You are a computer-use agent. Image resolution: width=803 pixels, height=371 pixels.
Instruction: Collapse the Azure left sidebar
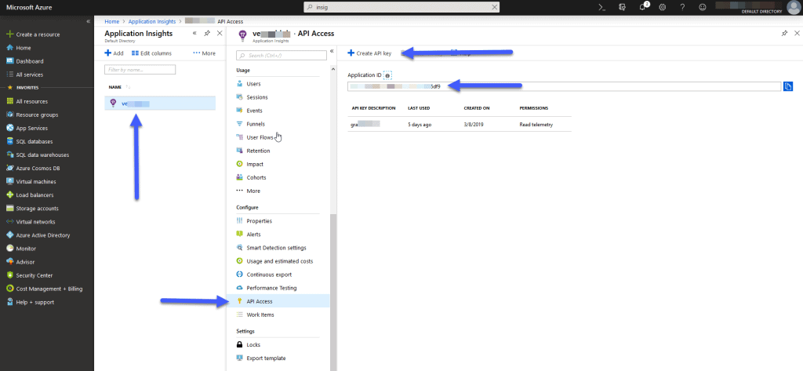(x=88, y=21)
